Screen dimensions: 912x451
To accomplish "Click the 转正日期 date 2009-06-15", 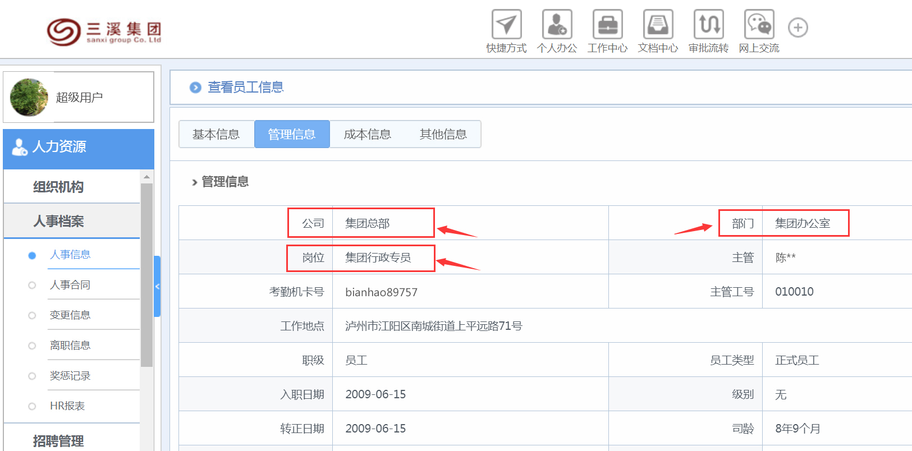I will 375,429.
